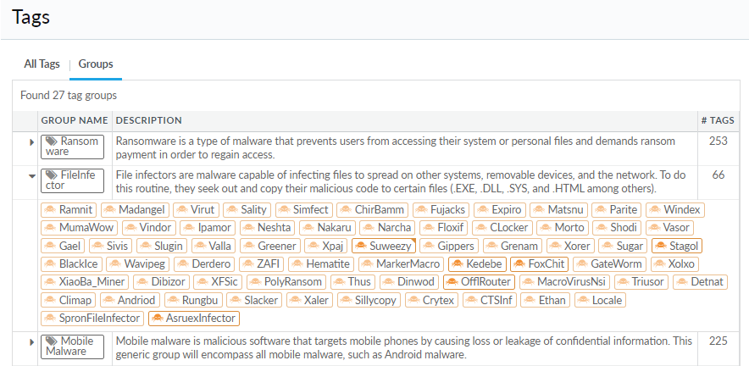Collapse the FileInfector group row
Image resolution: width=749 pixels, height=366 pixels.
(31, 175)
